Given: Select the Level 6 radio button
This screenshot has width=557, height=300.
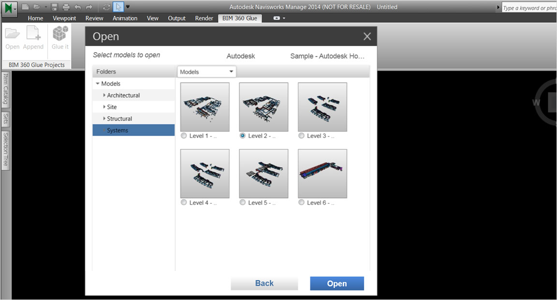Looking at the screenshot, I should [x=302, y=202].
